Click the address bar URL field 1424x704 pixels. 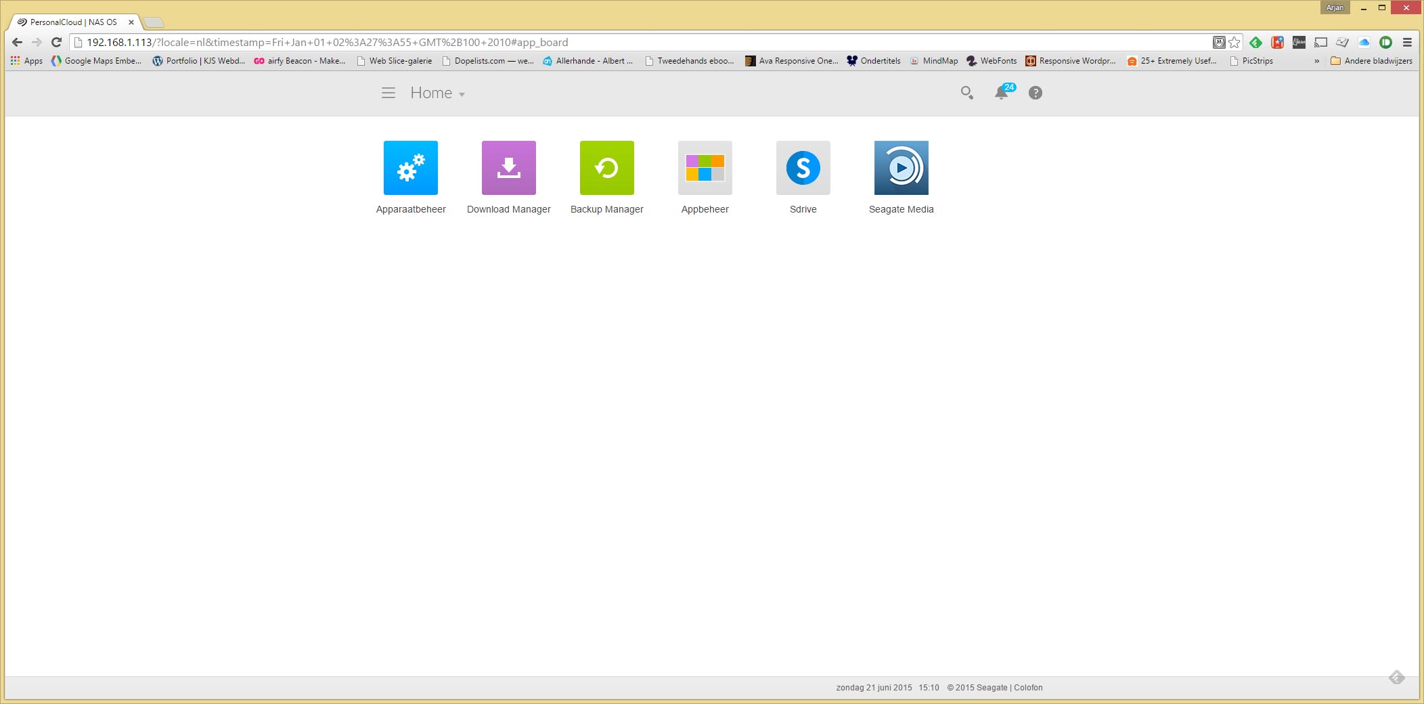coord(640,42)
